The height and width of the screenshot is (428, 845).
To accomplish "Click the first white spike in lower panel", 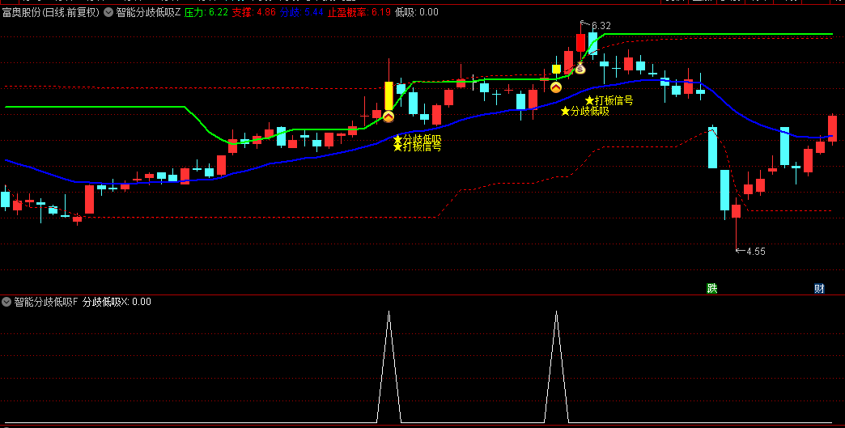I will [x=389, y=367].
